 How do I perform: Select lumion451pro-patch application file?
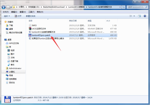pos(73,35)
